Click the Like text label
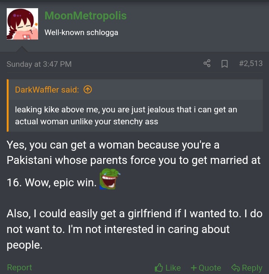The width and height of the screenshot is (269, 274). coord(173,268)
